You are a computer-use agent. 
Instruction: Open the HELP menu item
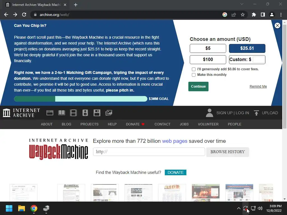pyautogui.click(x=112, y=124)
